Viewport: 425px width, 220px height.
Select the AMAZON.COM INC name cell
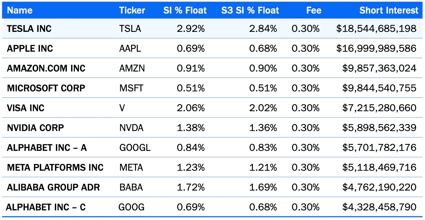pyautogui.click(x=46, y=68)
